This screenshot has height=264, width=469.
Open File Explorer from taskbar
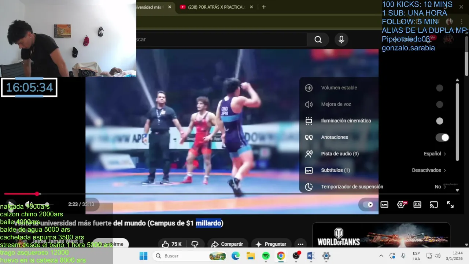[251, 256]
